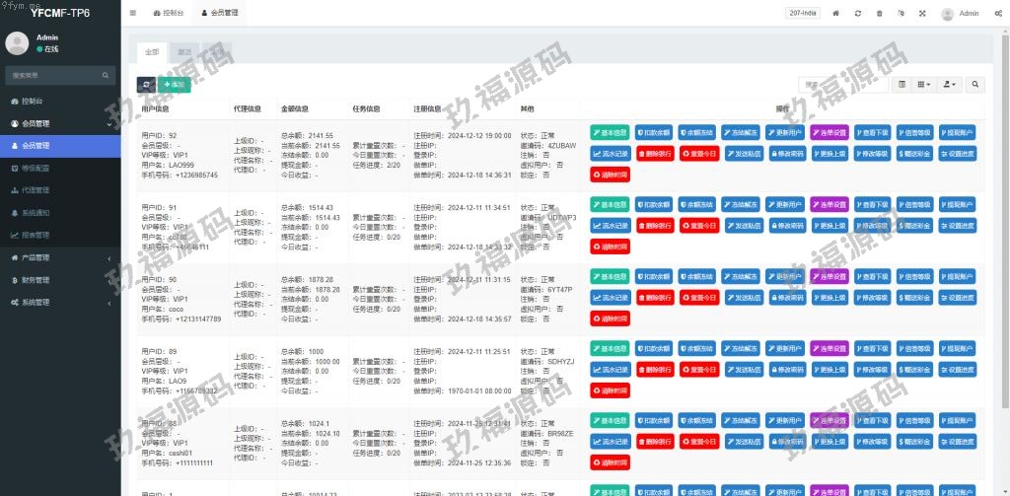Enter fullscreen using the expand icon
This screenshot has height=496, width=1010.
tap(922, 14)
